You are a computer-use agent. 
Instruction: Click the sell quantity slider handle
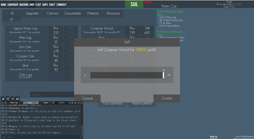pyautogui.click(x=163, y=75)
